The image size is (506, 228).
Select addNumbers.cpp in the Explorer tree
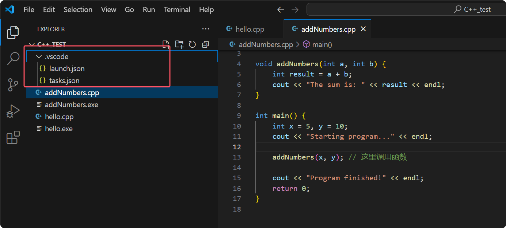coord(122,93)
